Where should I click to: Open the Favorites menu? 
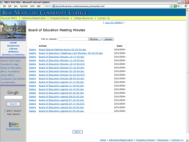(24, 6)
